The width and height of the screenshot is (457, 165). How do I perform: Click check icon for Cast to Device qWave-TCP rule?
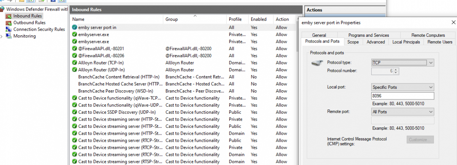coord(75,98)
